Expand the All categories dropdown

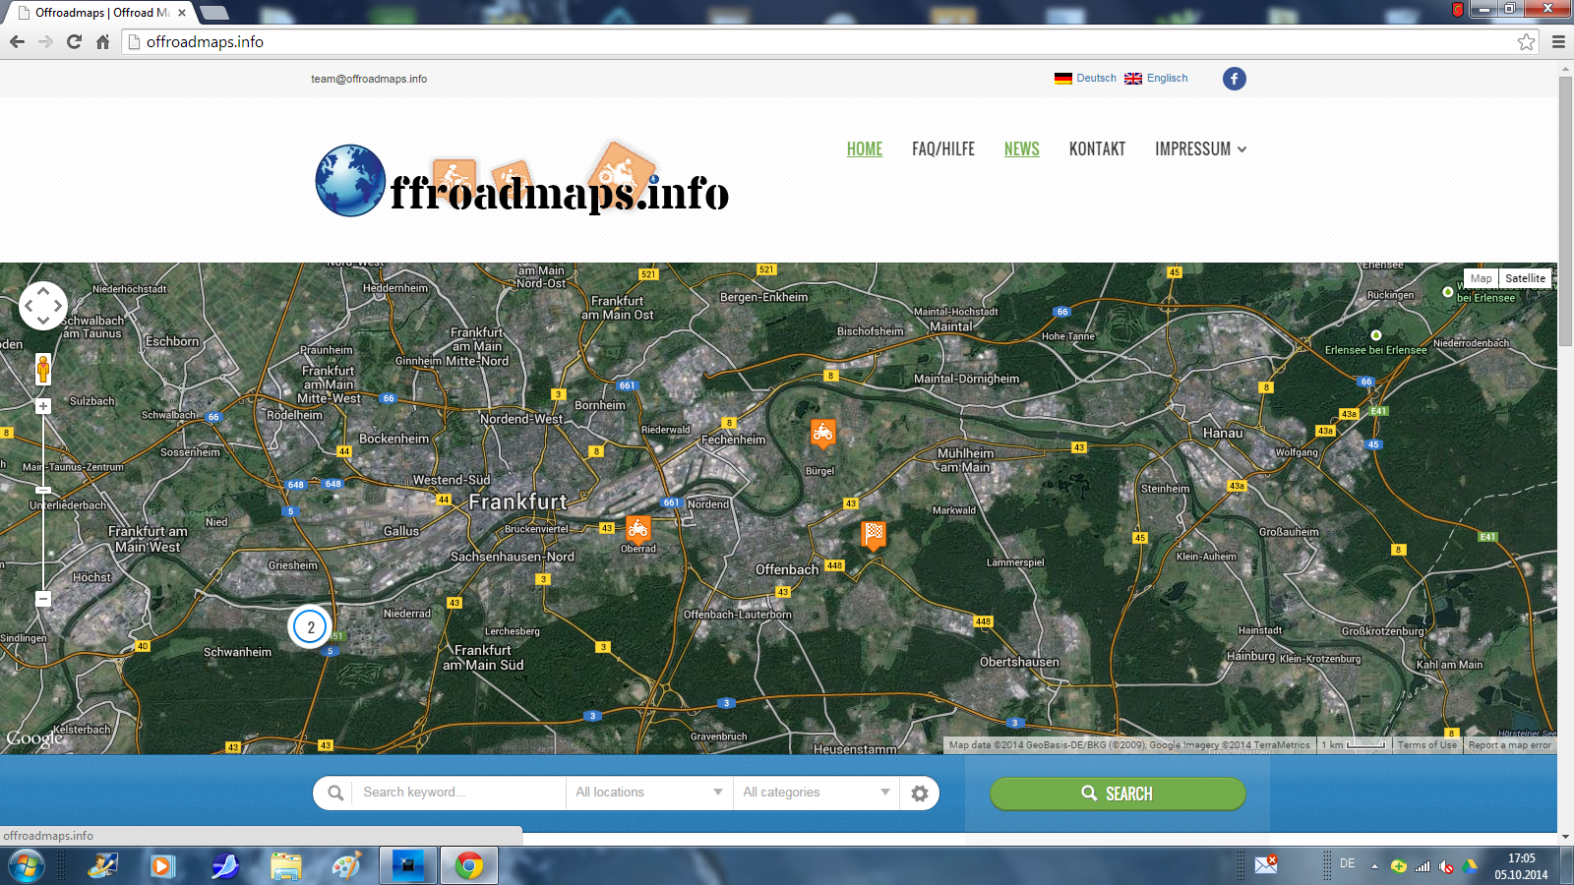click(817, 793)
